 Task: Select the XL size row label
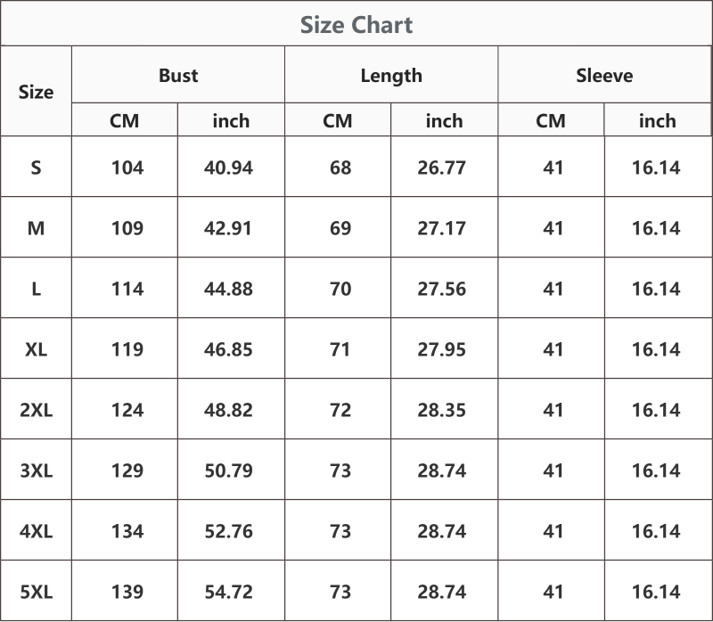pos(36,349)
